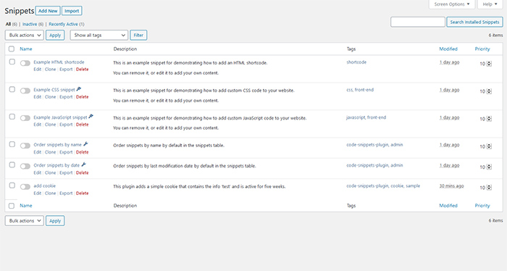Show the Inactive snippets view

click(x=30, y=24)
